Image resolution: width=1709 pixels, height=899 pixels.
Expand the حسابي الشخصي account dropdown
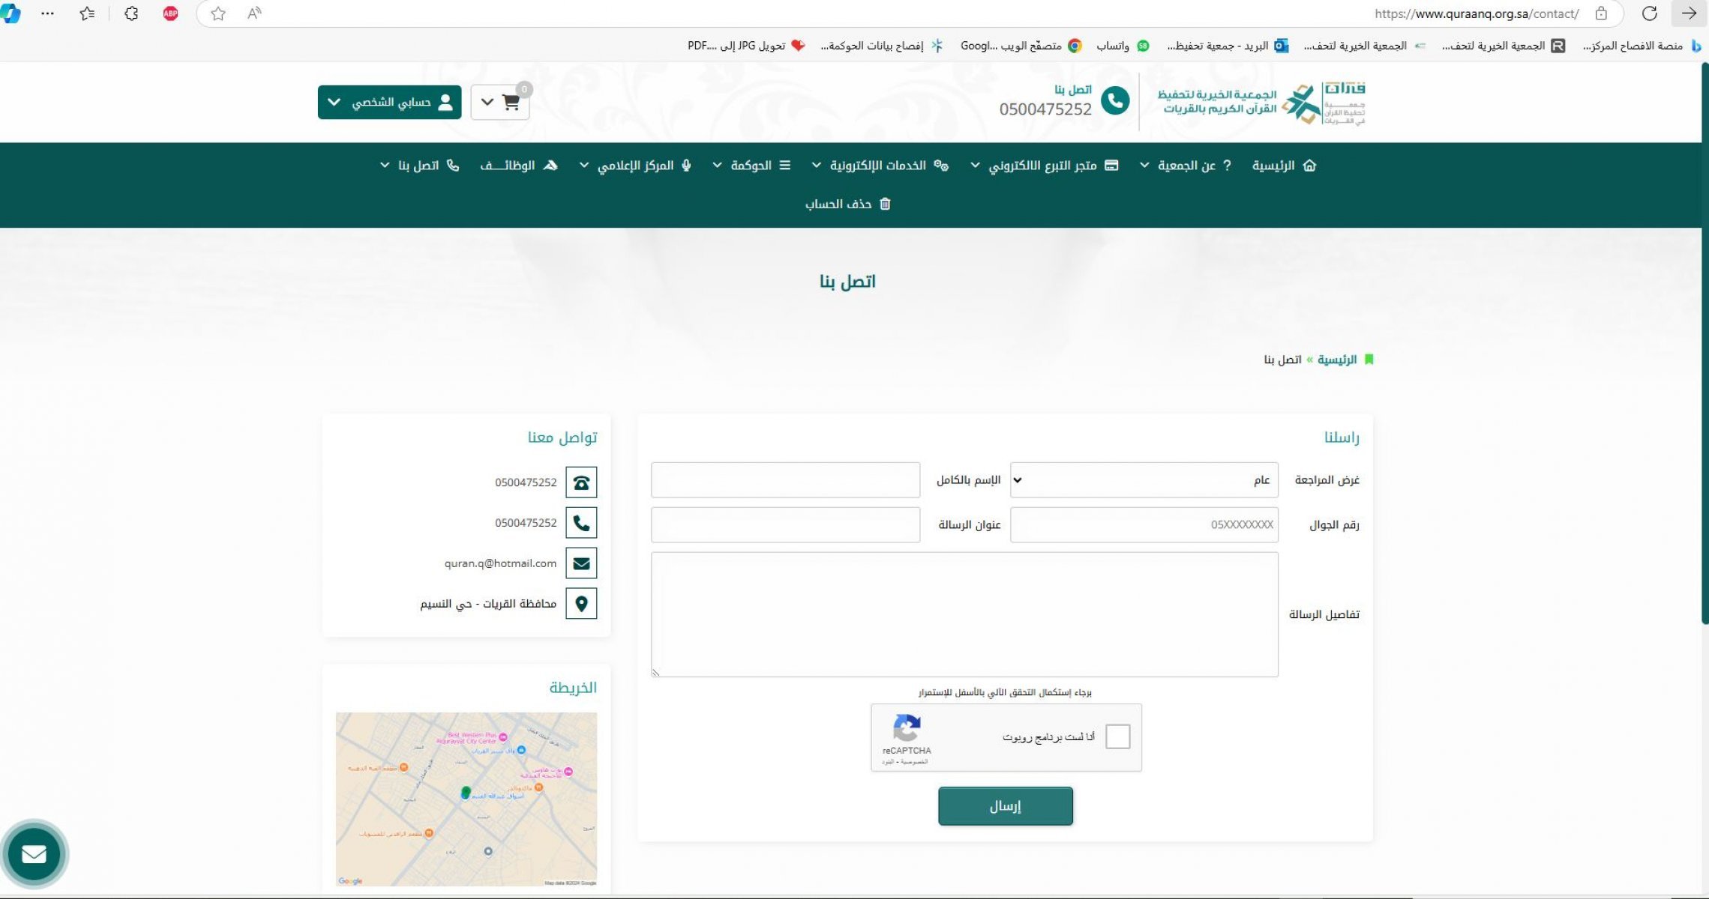click(389, 103)
